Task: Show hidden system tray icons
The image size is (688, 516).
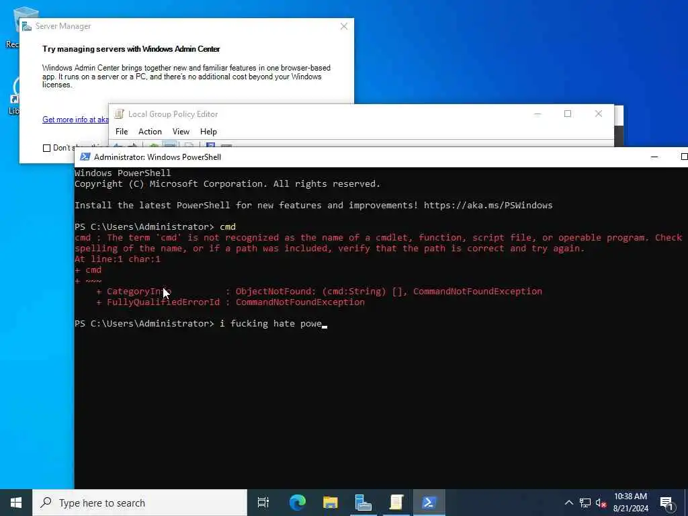Action: tap(568, 503)
